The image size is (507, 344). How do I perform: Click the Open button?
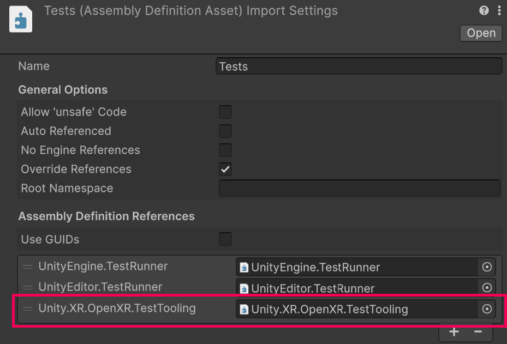click(481, 33)
